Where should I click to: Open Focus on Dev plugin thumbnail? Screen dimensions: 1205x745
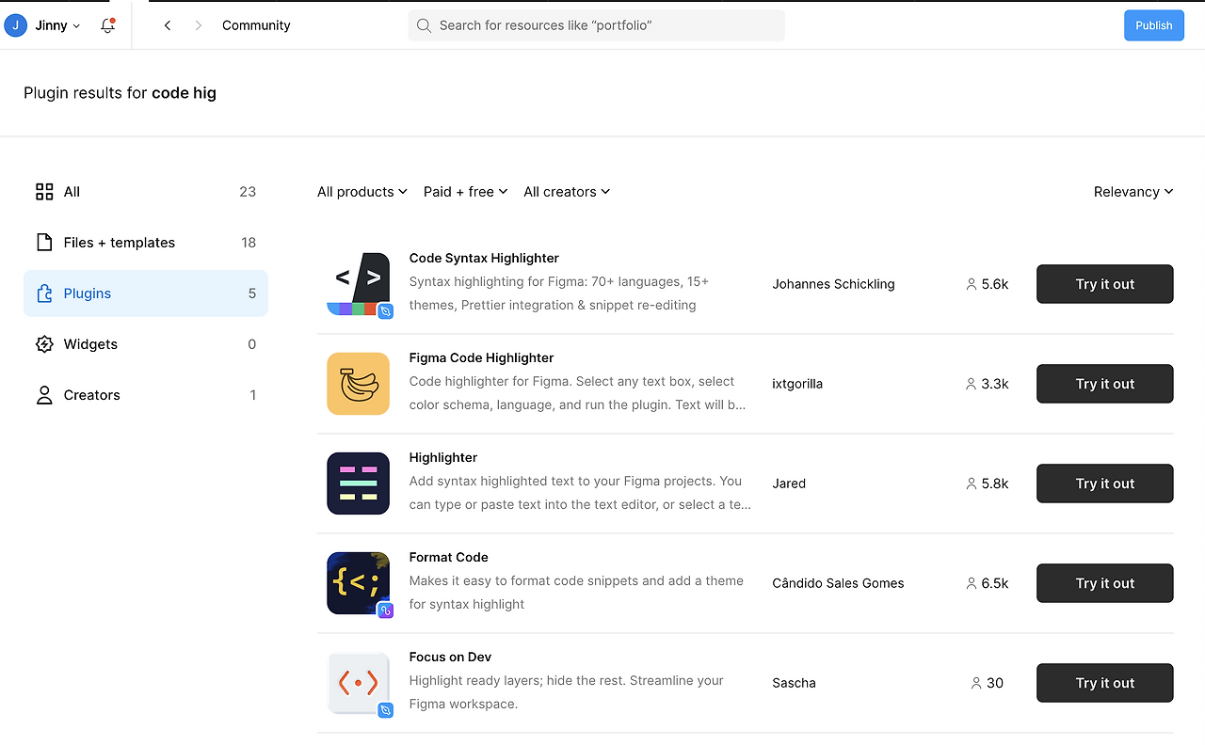359,683
